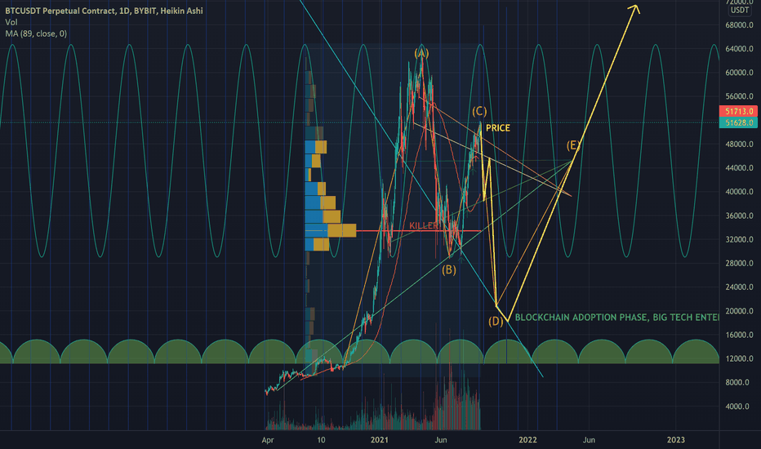The image size is (761, 449).
Task: Click the USDT currency label on price axis
Action: 740,10
